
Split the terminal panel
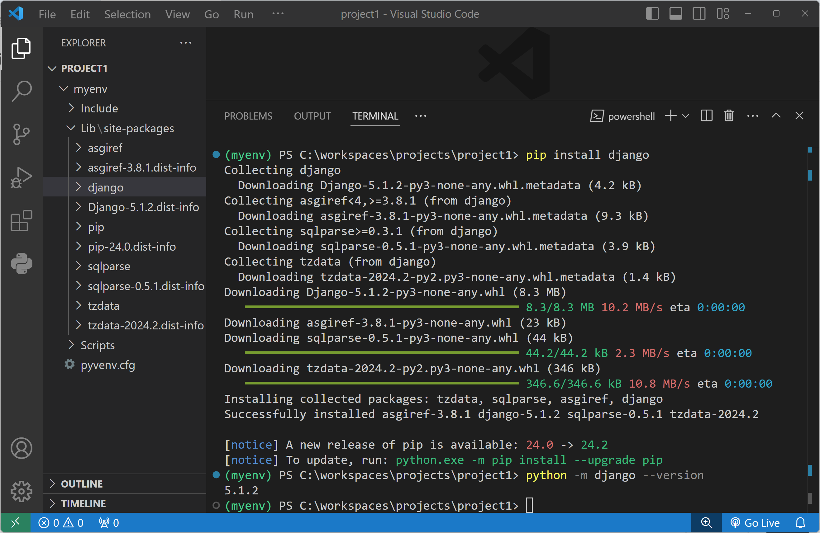706,116
